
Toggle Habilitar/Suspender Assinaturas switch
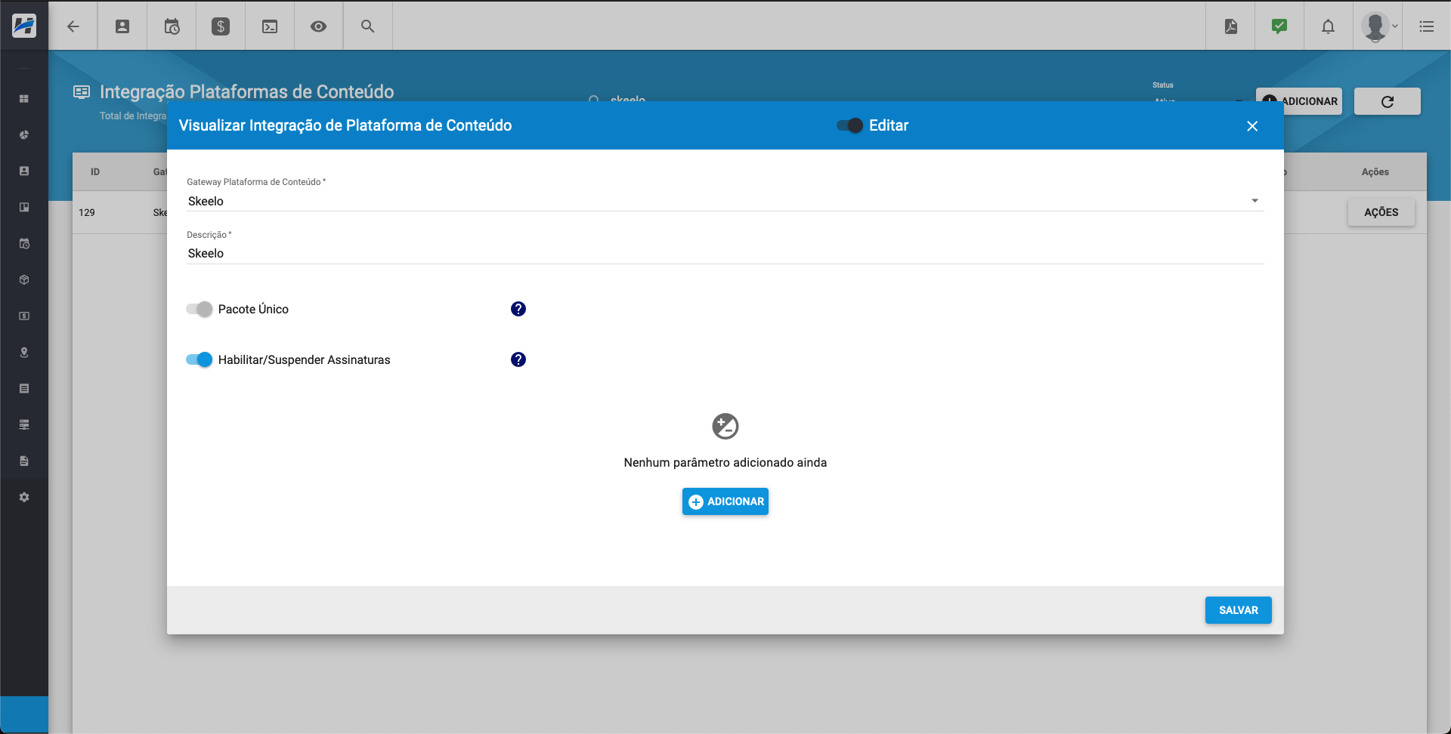pyautogui.click(x=200, y=359)
